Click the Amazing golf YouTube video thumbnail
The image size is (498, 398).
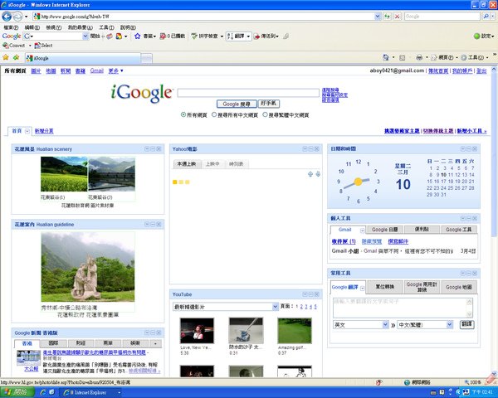[295, 330]
